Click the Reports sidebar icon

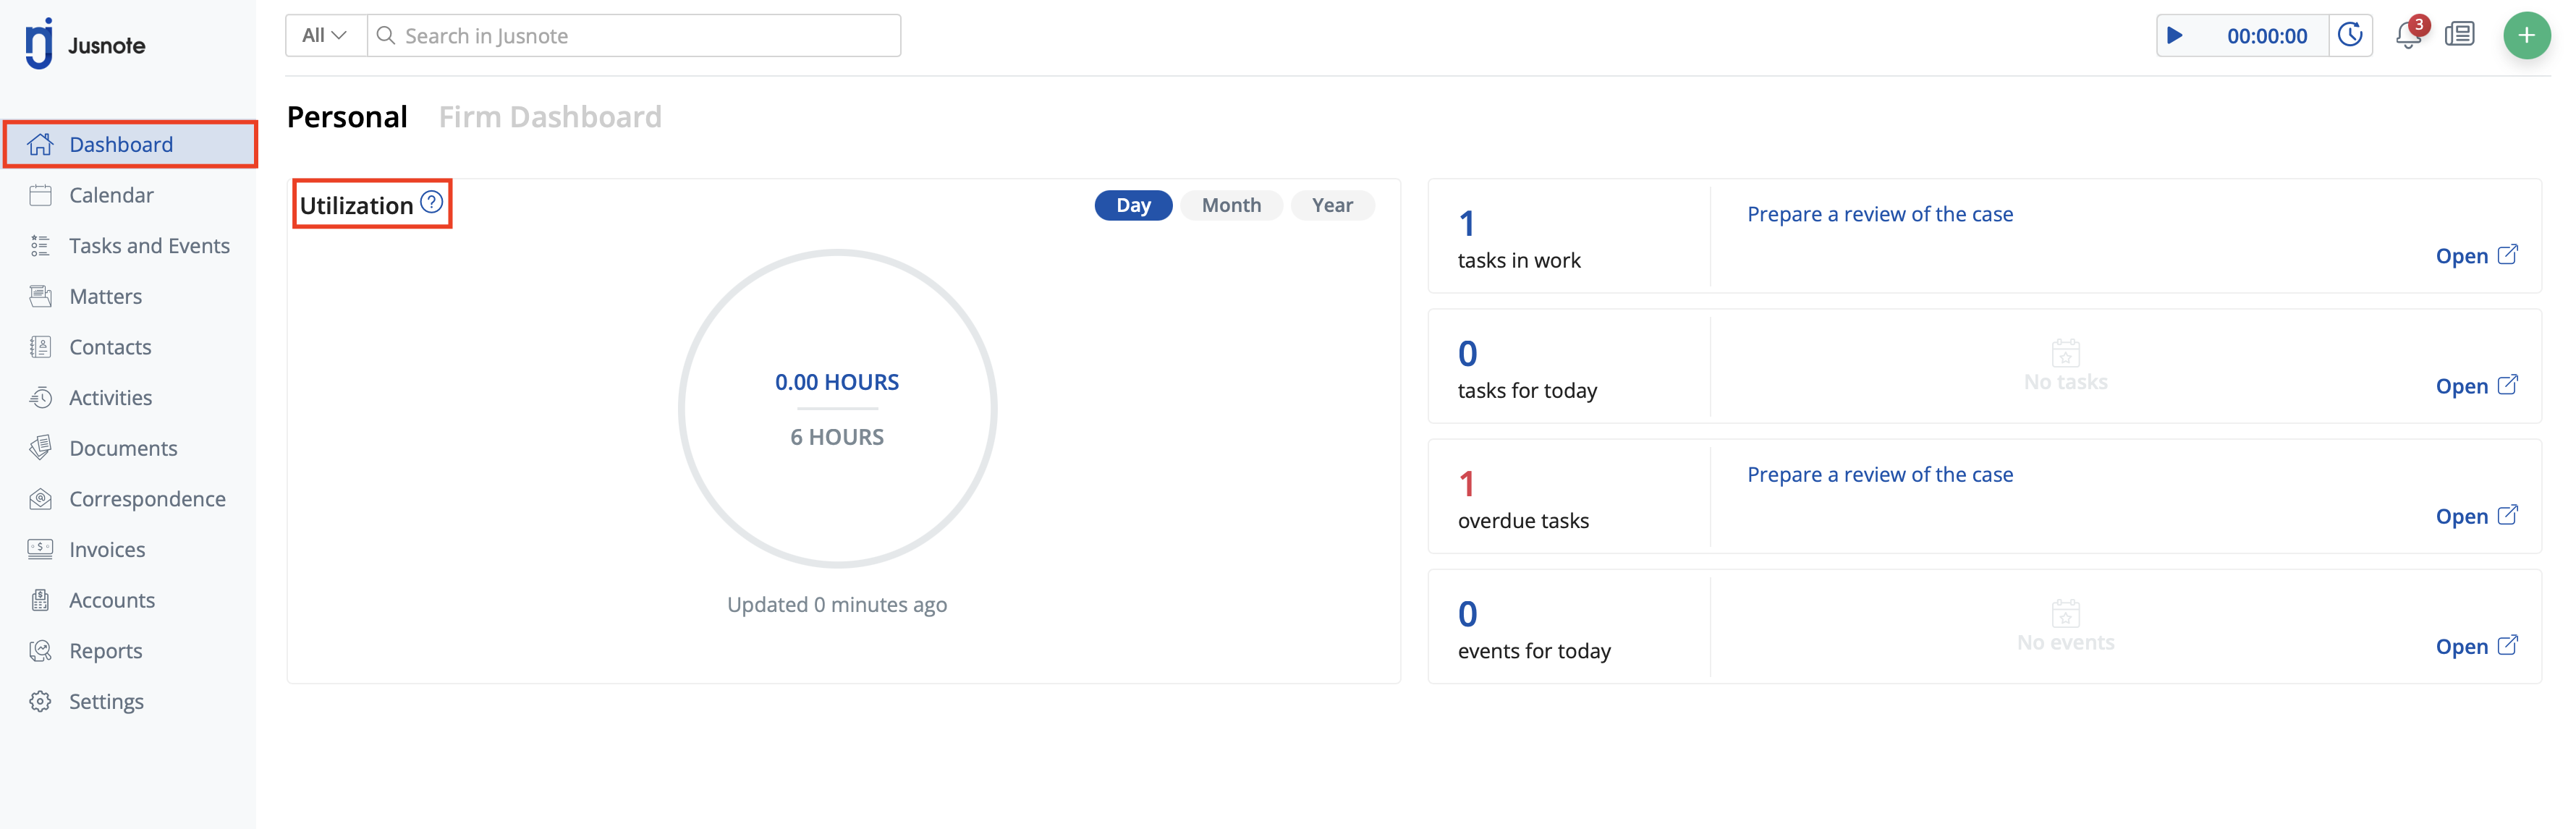click(x=40, y=651)
